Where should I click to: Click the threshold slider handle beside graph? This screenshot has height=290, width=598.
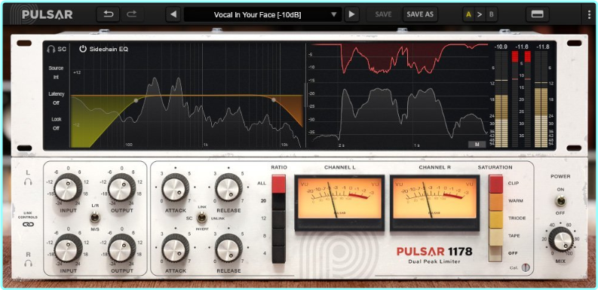pyautogui.click(x=305, y=94)
